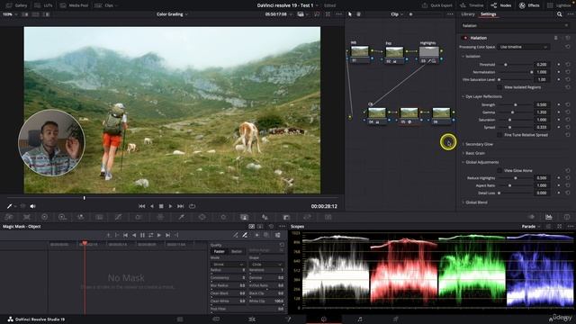Expand the Basic Grain section
Screen dimensions: 576x324
click(x=473, y=153)
